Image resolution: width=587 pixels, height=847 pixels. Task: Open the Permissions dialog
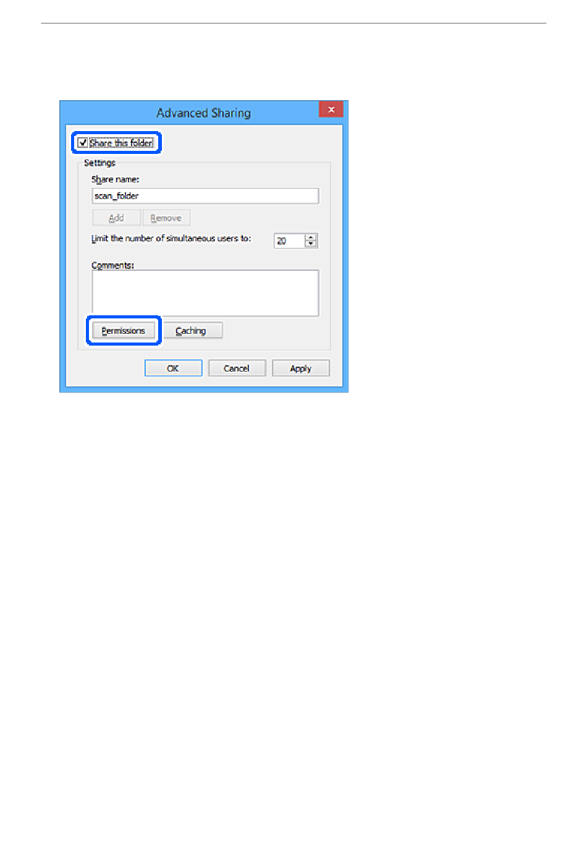click(124, 331)
